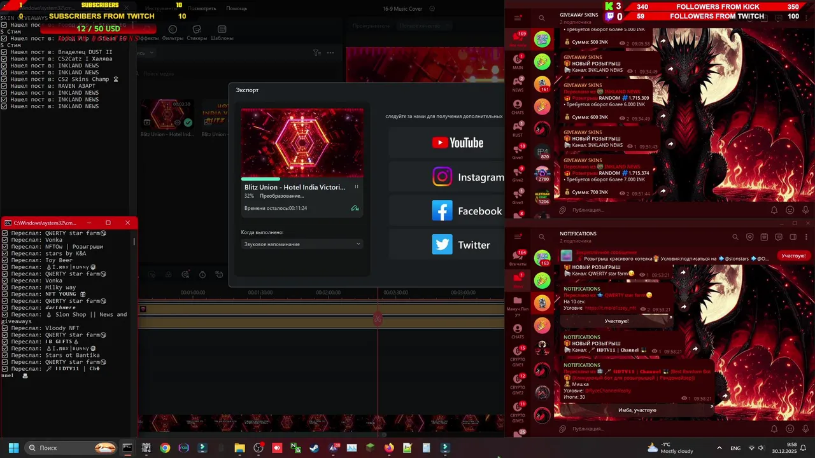Toggle right sidebar panel icon in NOTIFICATIONS header
The image size is (815, 458).
[793, 237]
